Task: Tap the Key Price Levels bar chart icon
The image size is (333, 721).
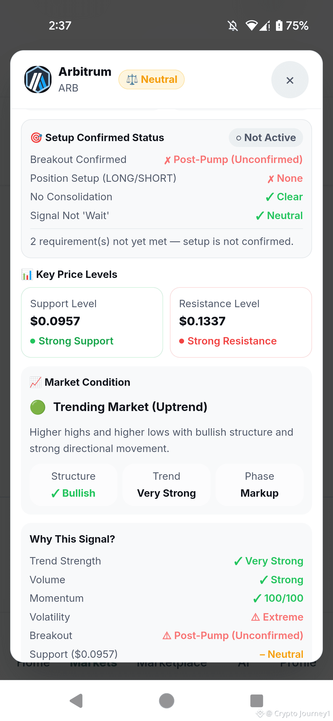Action: (x=27, y=274)
